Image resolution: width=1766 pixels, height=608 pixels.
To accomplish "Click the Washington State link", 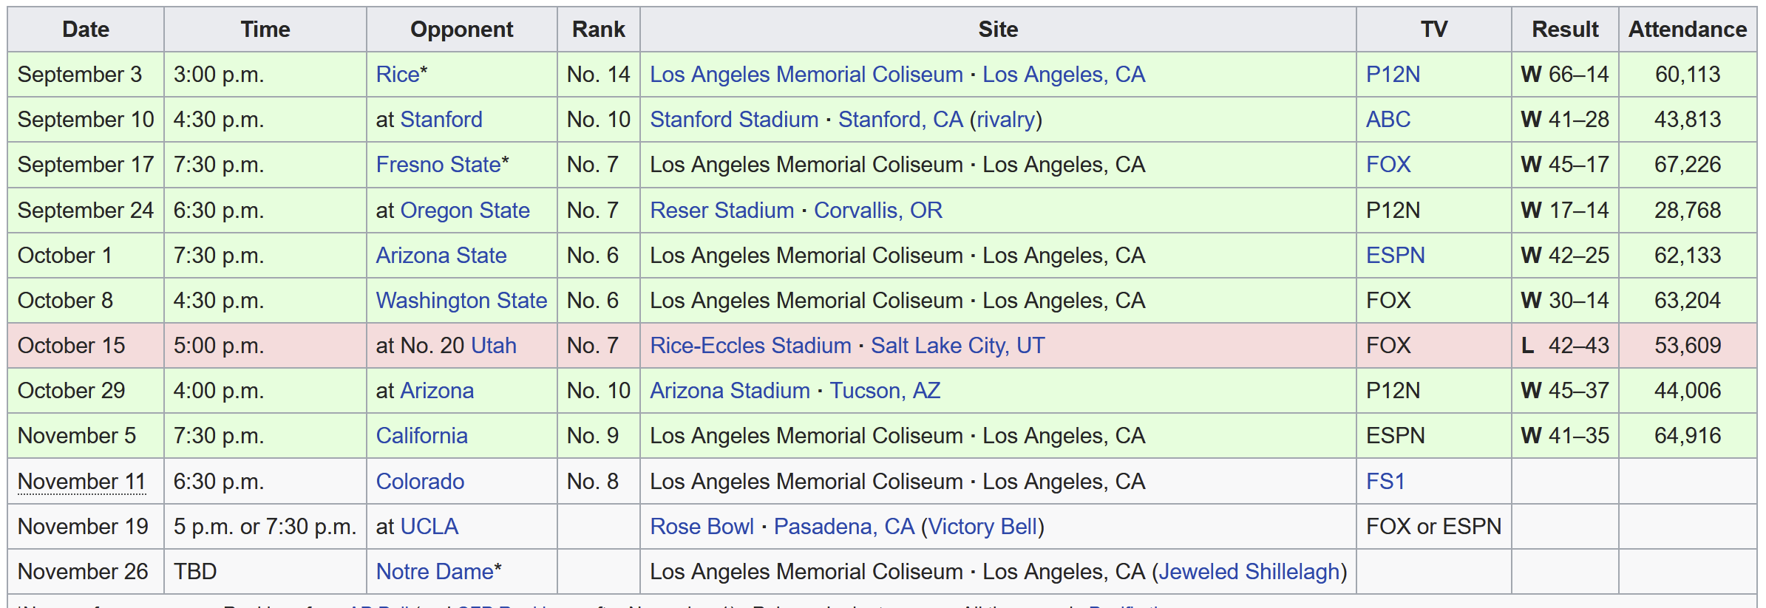I will 461,301.
